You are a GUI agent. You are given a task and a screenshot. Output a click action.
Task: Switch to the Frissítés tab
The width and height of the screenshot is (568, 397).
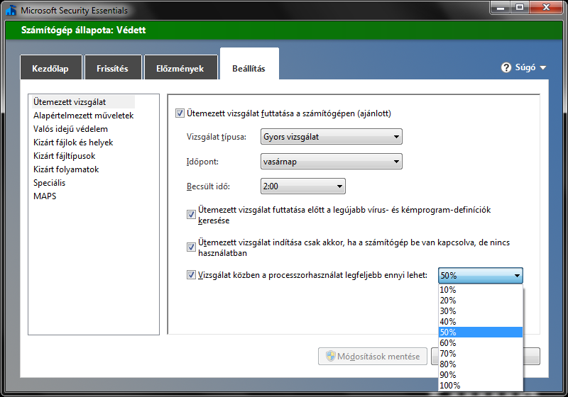(113, 67)
